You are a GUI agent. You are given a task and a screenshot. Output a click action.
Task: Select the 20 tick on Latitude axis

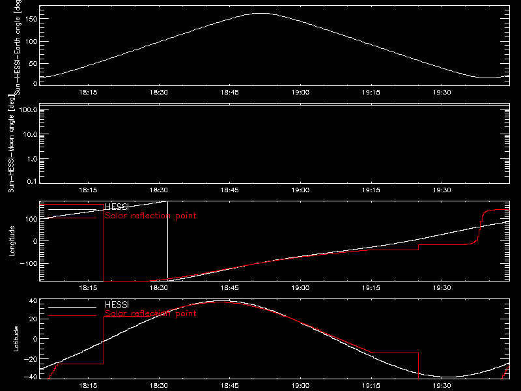tap(33, 319)
